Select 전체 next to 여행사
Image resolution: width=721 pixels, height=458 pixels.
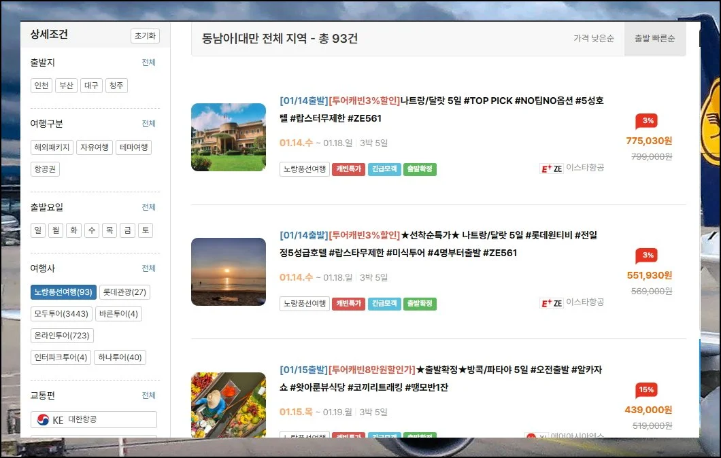(148, 268)
